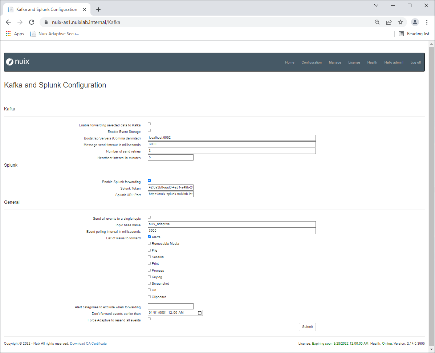Click the Number of send retries field
This screenshot has width=435, height=353.
(x=232, y=151)
